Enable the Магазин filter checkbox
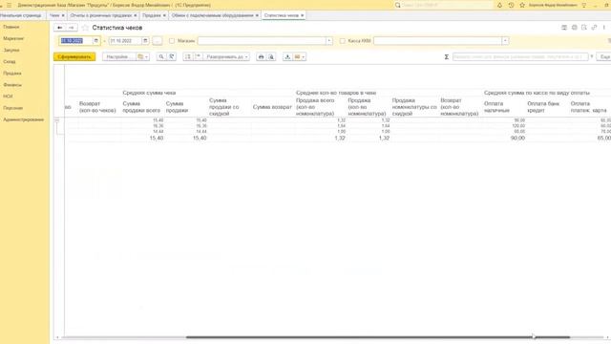The width and height of the screenshot is (611, 344). 172,40
